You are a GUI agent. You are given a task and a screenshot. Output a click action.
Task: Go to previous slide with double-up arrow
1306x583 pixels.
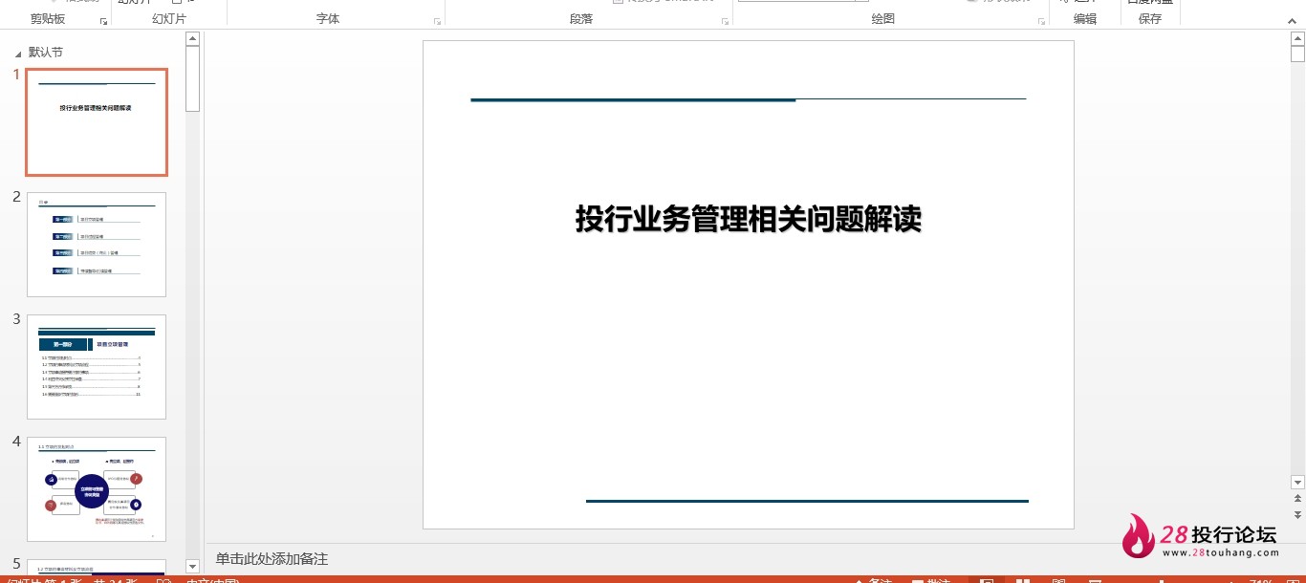[1297, 499]
